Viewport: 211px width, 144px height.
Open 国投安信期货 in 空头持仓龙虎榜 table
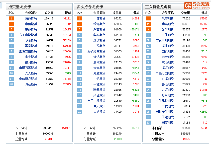click(x=165, y=112)
